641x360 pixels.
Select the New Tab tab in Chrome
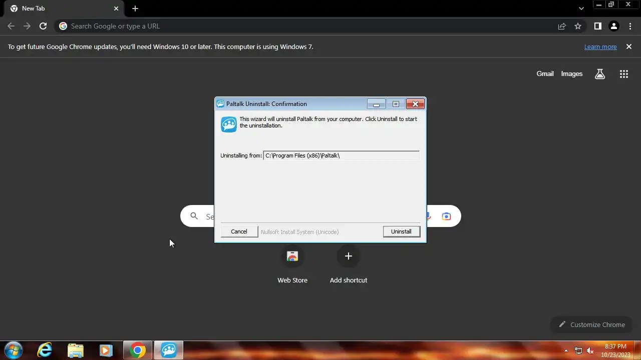[x=65, y=8]
